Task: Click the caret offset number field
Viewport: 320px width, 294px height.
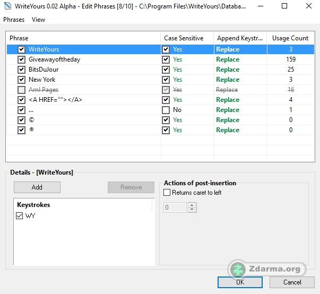Action: click(x=175, y=207)
